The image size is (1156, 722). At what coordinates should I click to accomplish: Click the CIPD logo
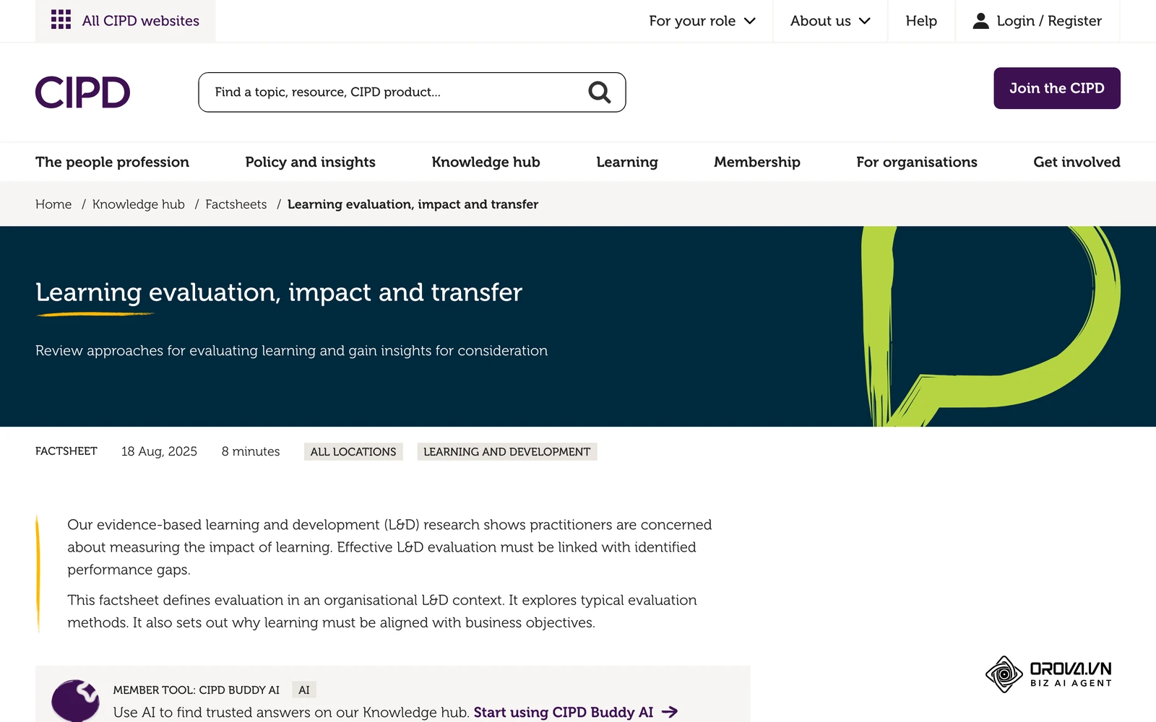82,92
